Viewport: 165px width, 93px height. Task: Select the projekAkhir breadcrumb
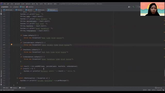tap(5, 7)
